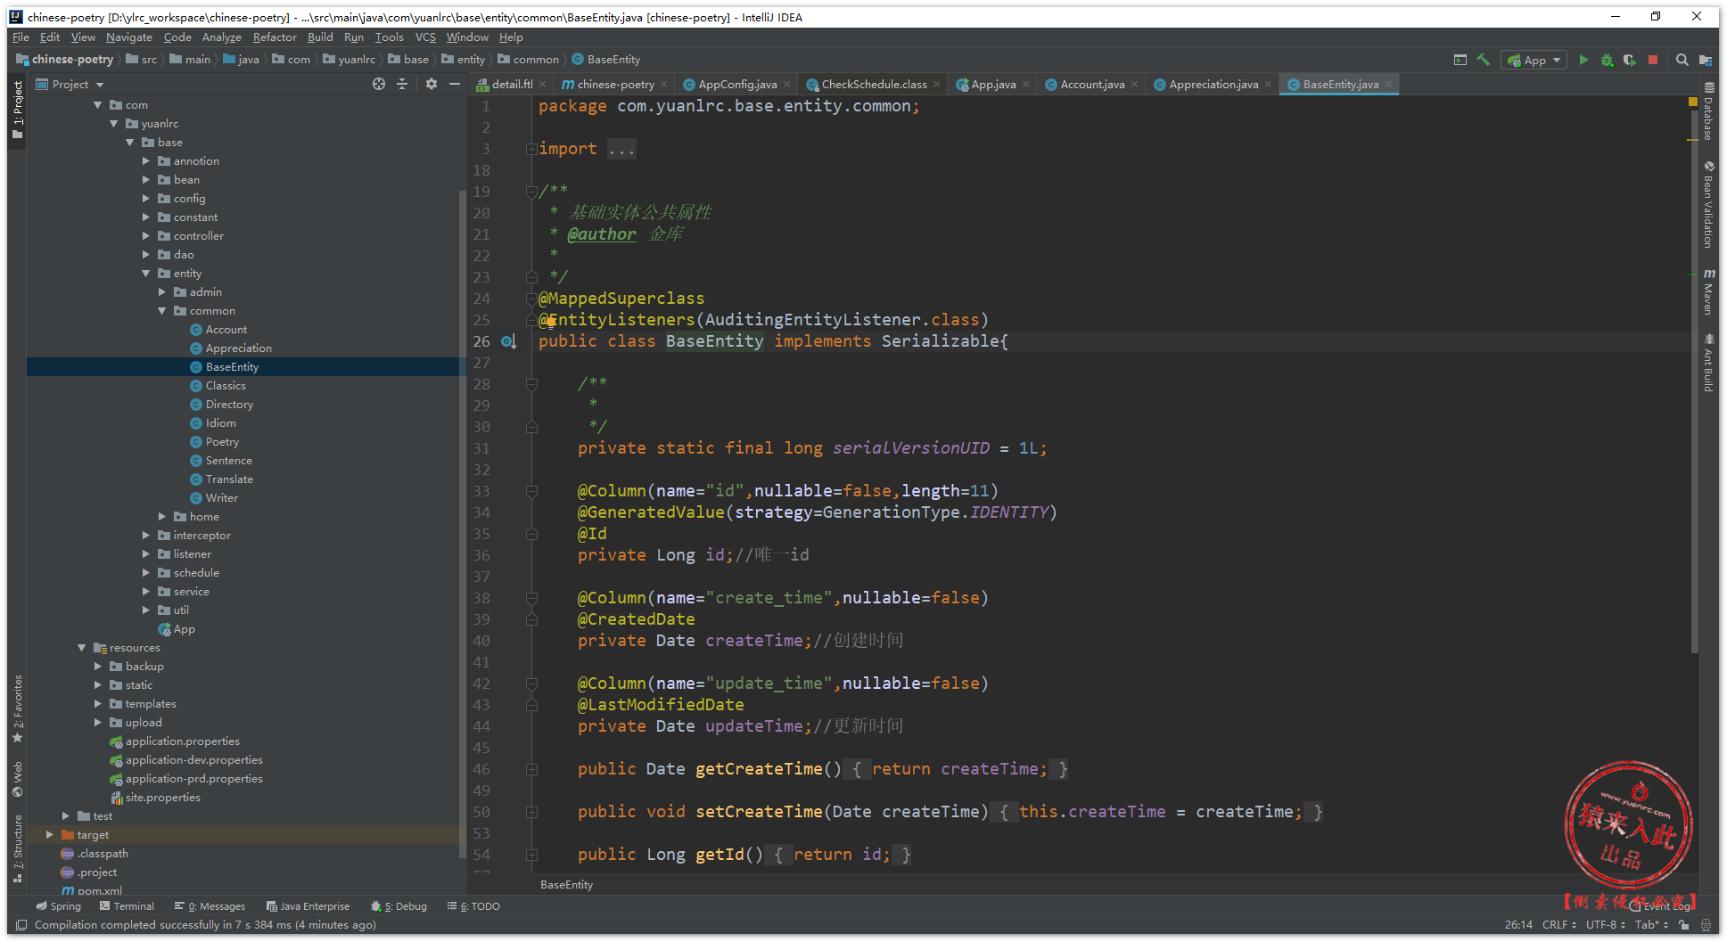Open the Refactor menu
Screen dimensions: 1727x942
point(275,37)
